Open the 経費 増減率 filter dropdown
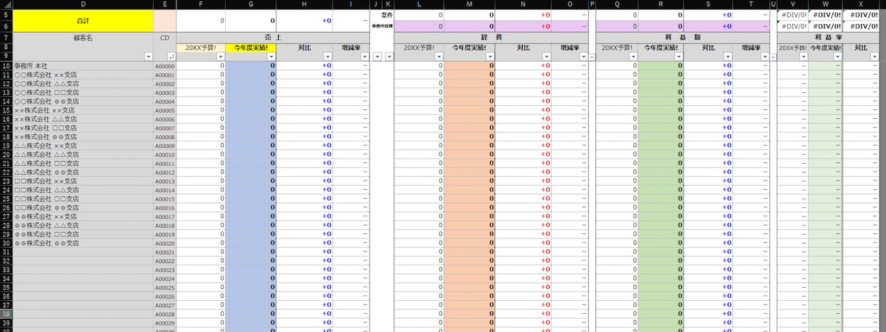Image resolution: width=886 pixels, height=332 pixels. tap(584, 57)
